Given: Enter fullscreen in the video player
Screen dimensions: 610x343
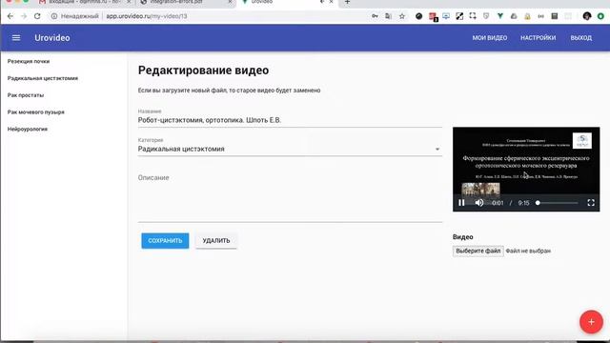Looking at the screenshot, I should 591,203.
